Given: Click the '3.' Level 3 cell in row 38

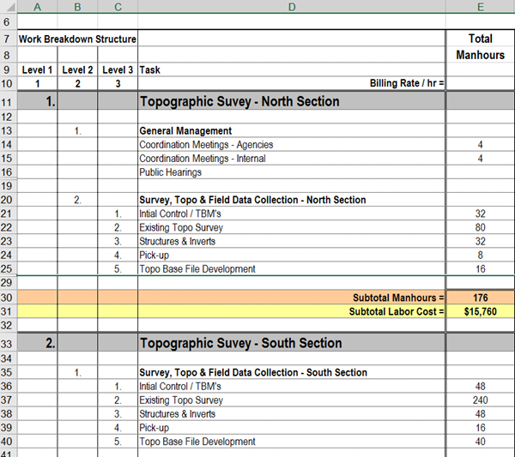Looking at the screenshot, I should click(118, 414).
